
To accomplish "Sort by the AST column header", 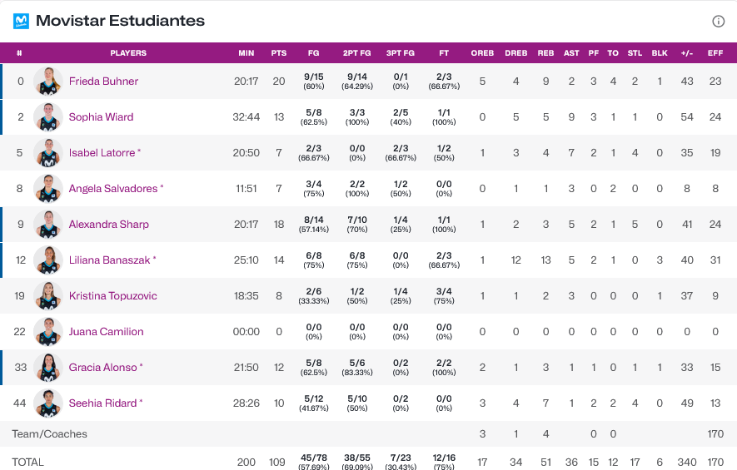I will 571,53.
